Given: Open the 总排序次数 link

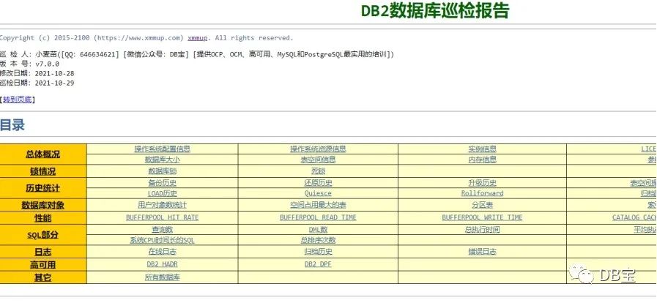Looking at the screenshot, I should 318,241.
